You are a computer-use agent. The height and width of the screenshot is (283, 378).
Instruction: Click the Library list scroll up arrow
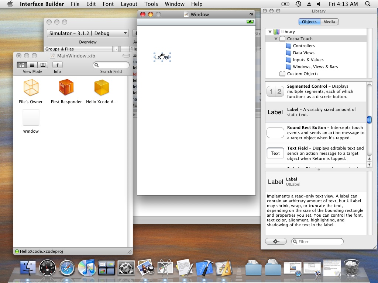tap(369, 159)
